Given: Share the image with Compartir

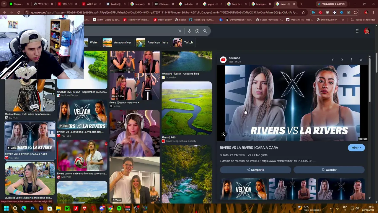Looking at the screenshot, I should (255, 170).
